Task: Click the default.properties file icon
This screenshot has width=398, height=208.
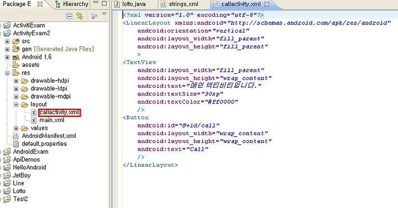Action: coord(15,144)
